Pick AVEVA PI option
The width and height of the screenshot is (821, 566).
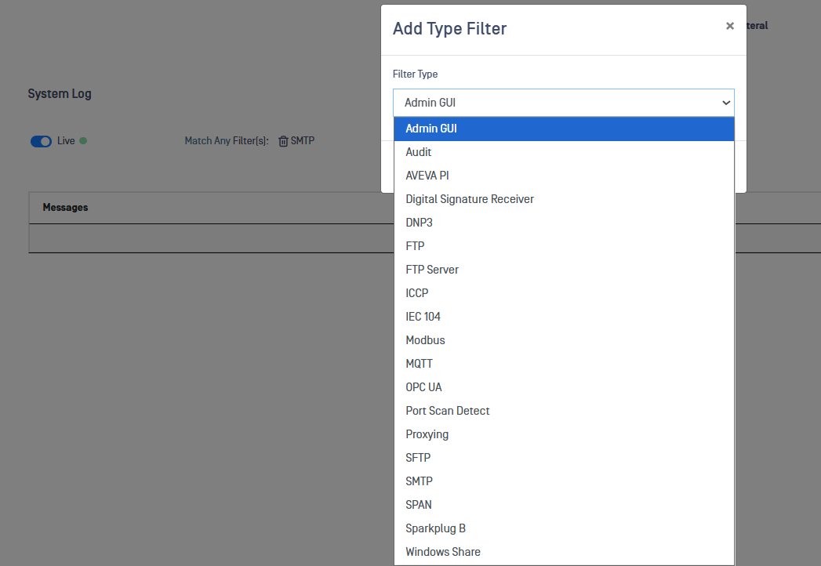click(427, 176)
